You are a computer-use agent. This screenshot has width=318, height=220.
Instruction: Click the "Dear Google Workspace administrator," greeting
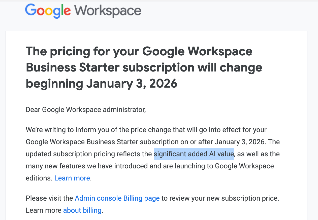pos(86,110)
